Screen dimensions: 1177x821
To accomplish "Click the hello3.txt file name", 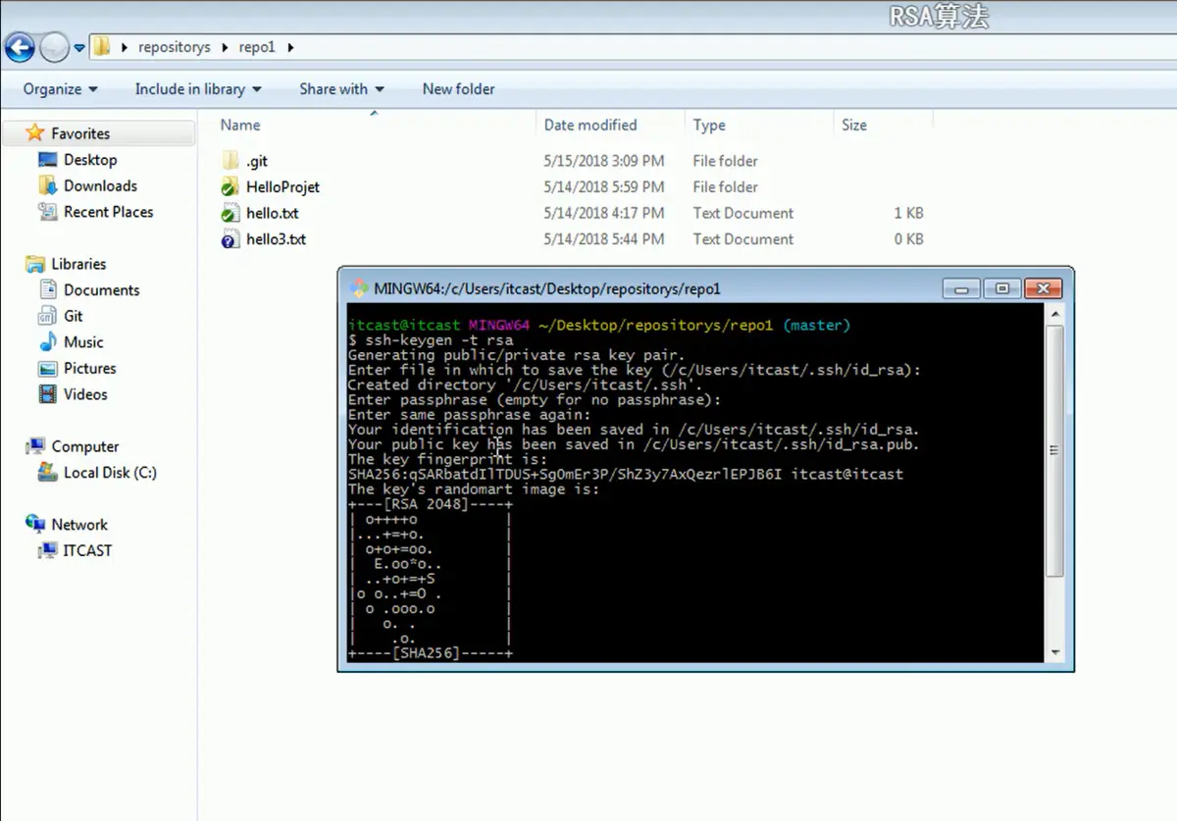I will 277,239.
